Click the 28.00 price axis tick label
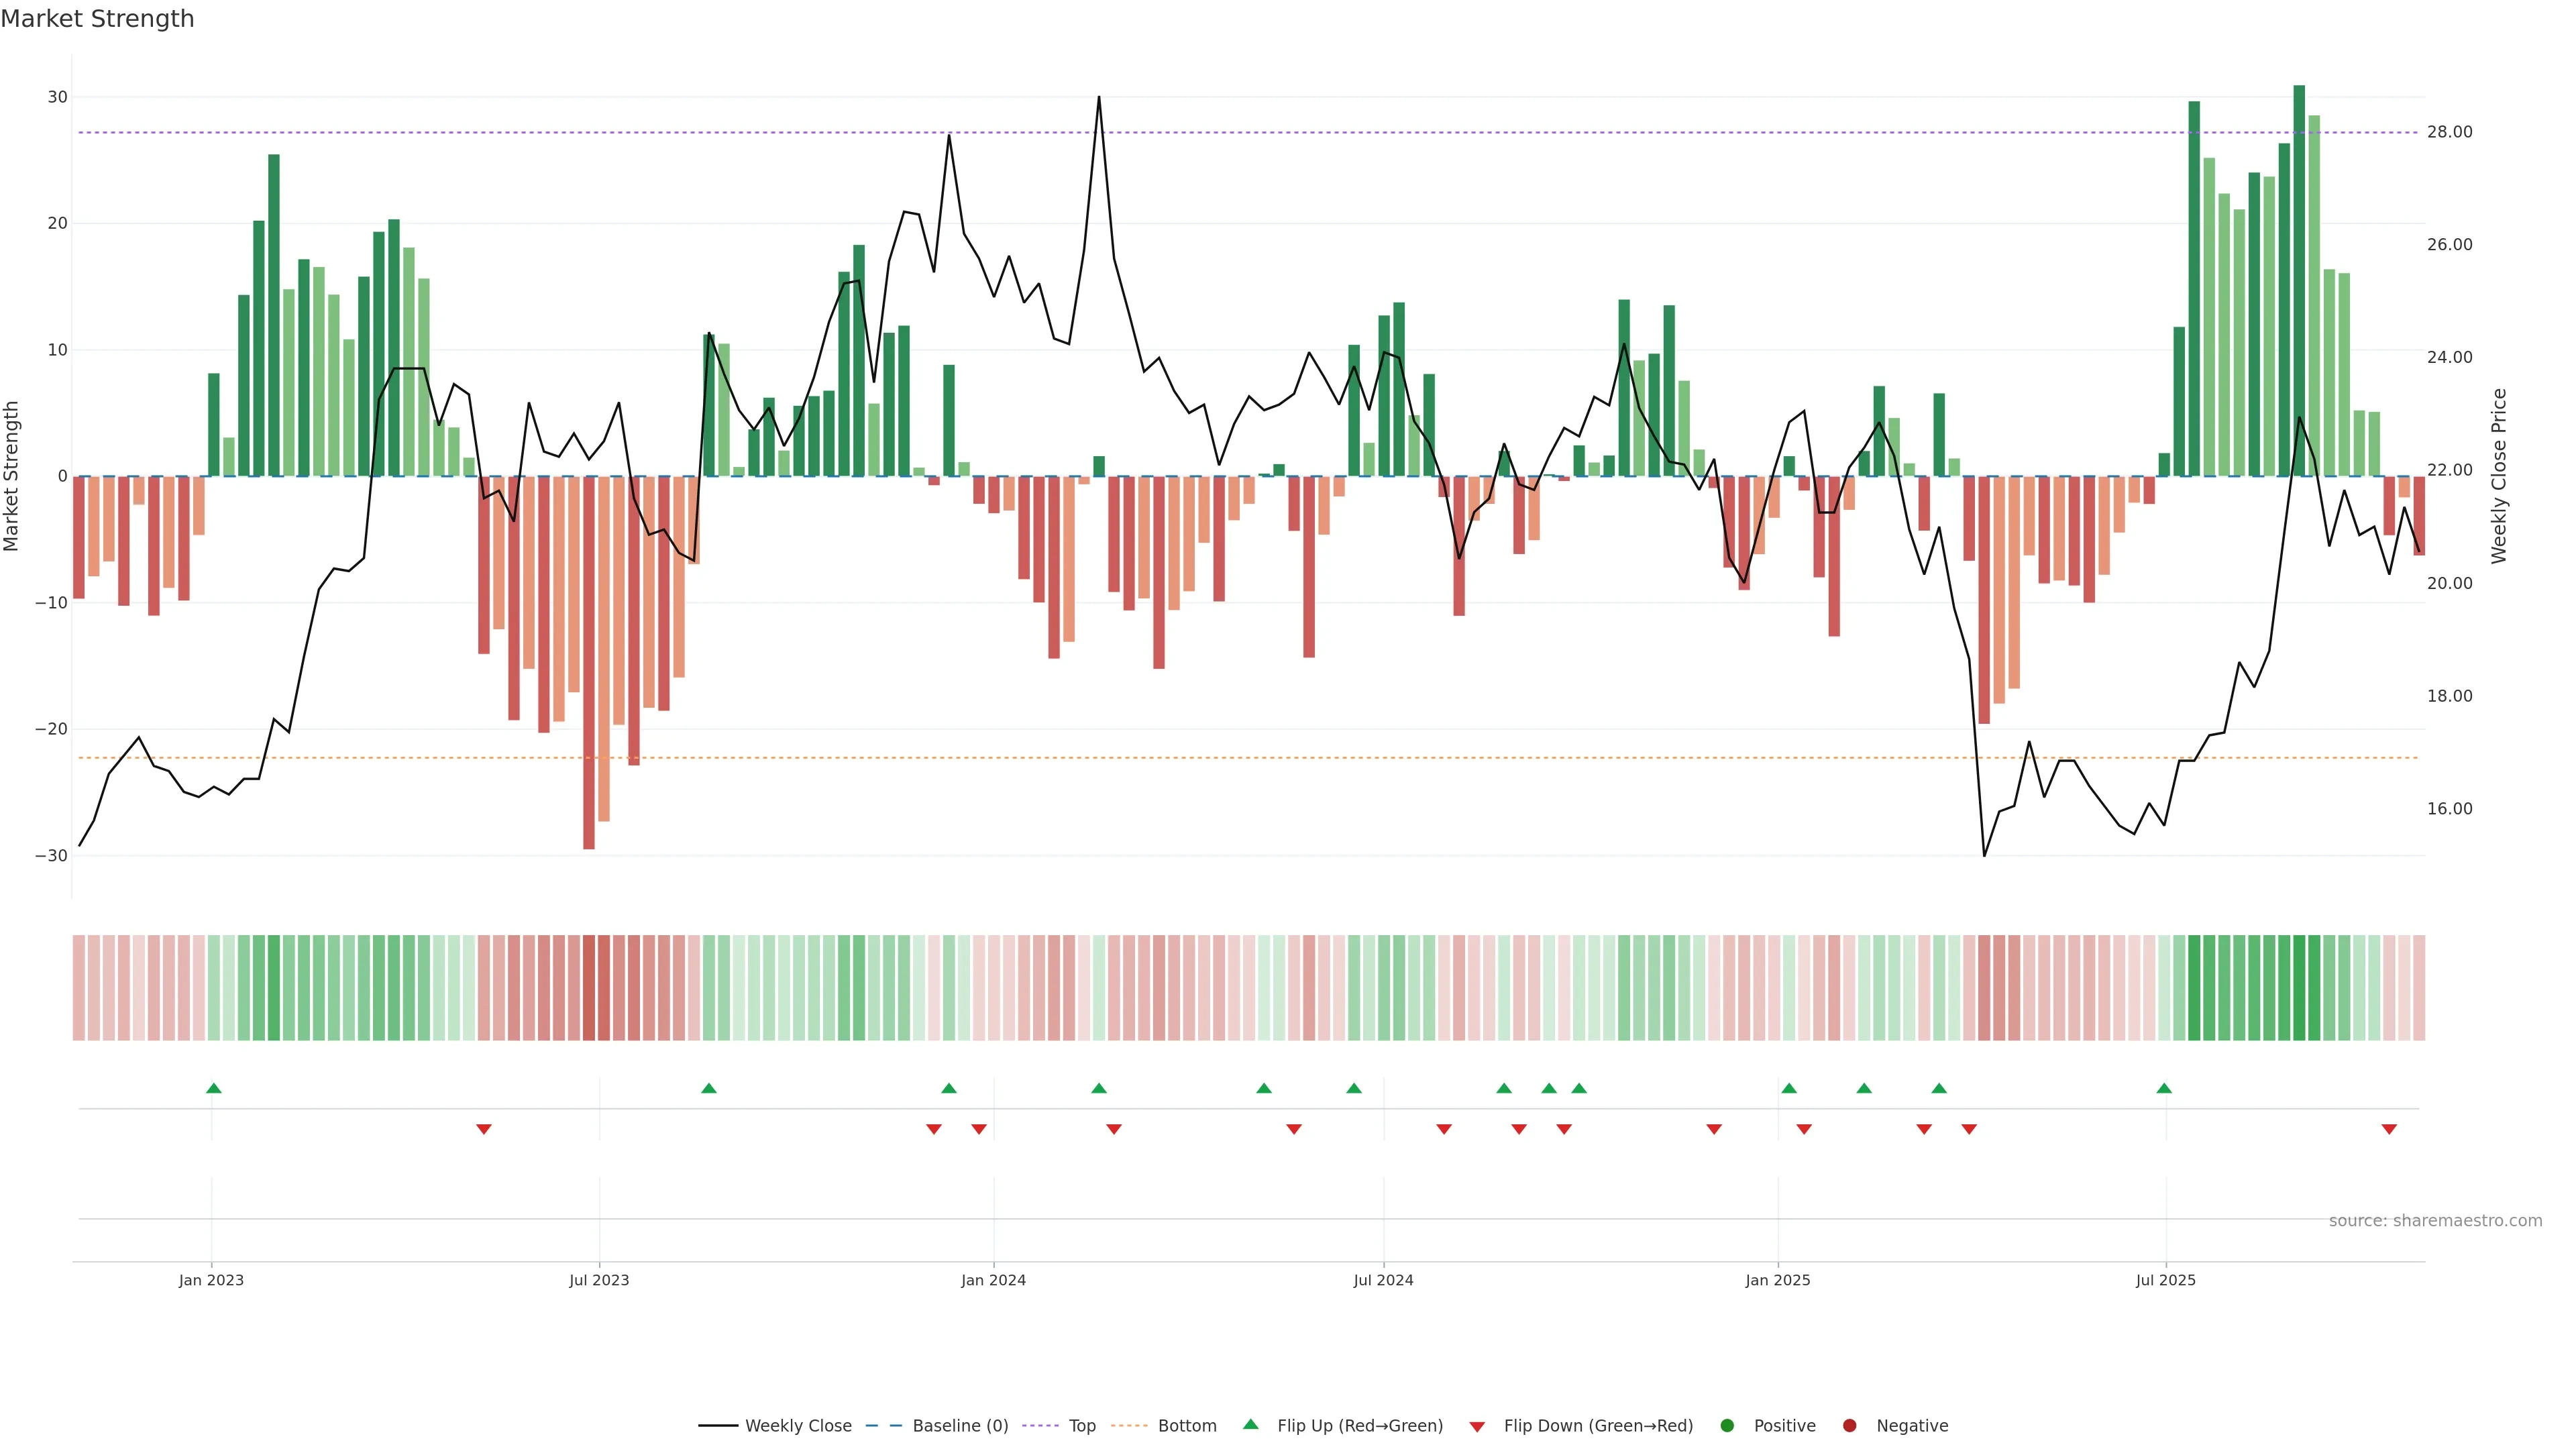The width and height of the screenshot is (2576, 1449). click(2449, 132)
